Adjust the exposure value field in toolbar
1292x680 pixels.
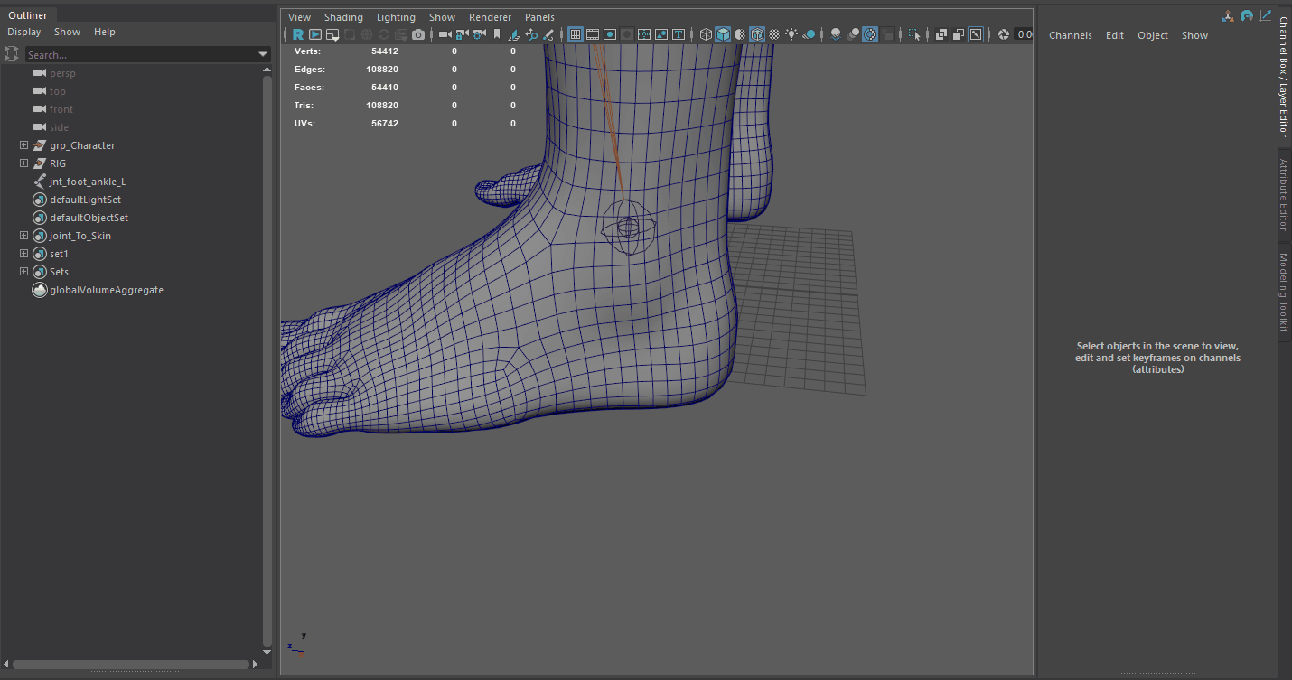(1025, 33)
